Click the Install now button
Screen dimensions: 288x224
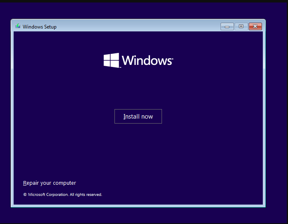pos(138,116)
